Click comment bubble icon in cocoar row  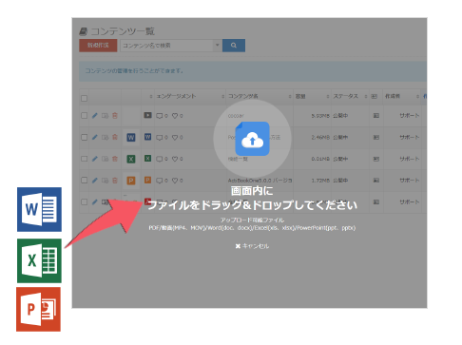pyautogui.click(x=160, y=116)
